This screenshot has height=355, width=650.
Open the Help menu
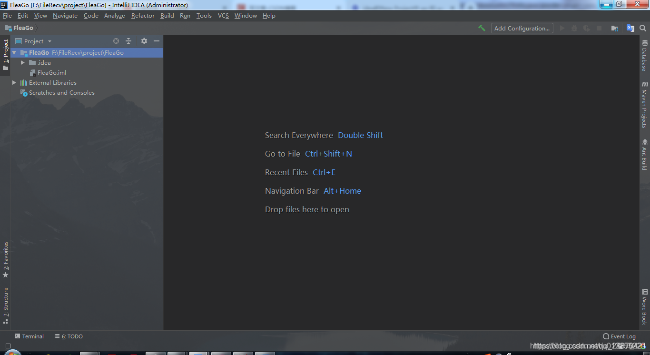269,16
